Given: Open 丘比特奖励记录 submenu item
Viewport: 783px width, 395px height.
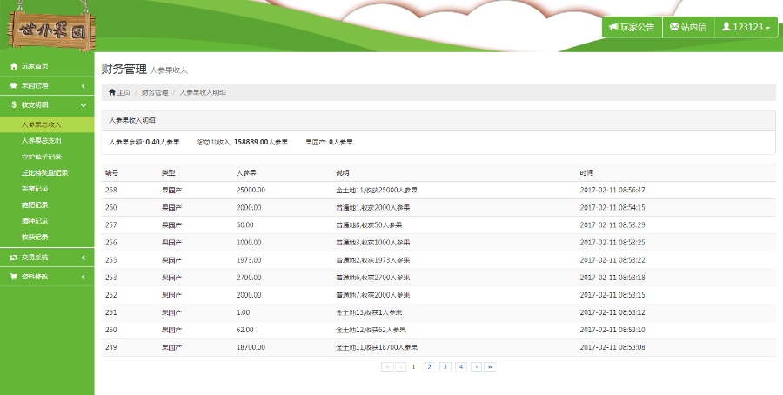Looking at the screenshot, I should (45, 172).
